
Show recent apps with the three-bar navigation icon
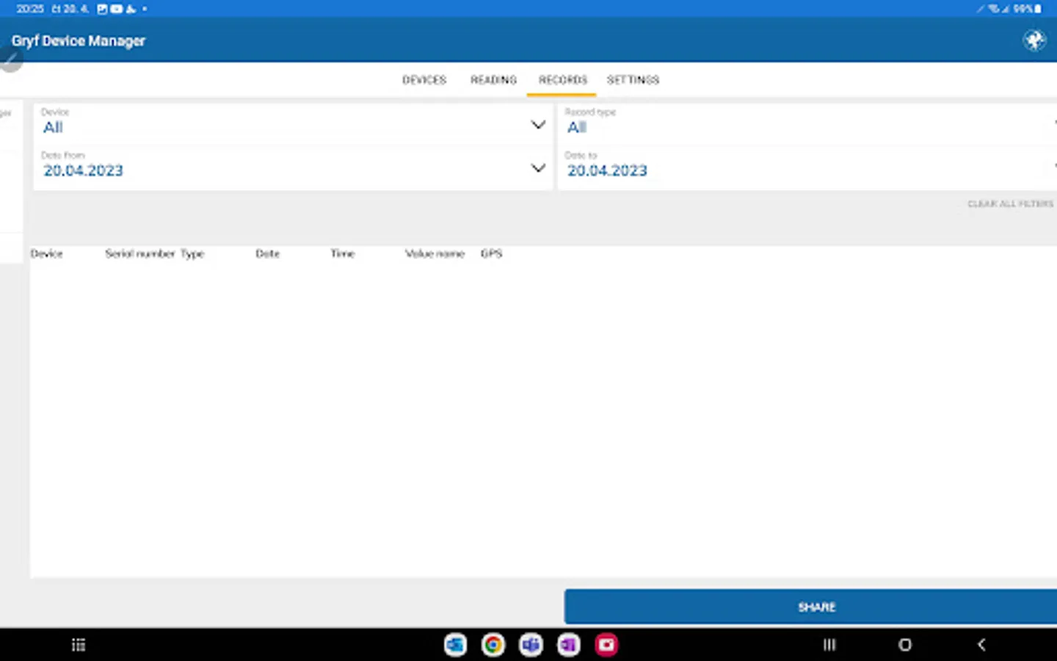tap(829, 645)
